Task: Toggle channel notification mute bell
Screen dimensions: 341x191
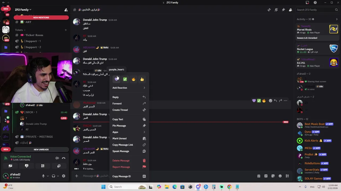Action: tap(276, 10)
